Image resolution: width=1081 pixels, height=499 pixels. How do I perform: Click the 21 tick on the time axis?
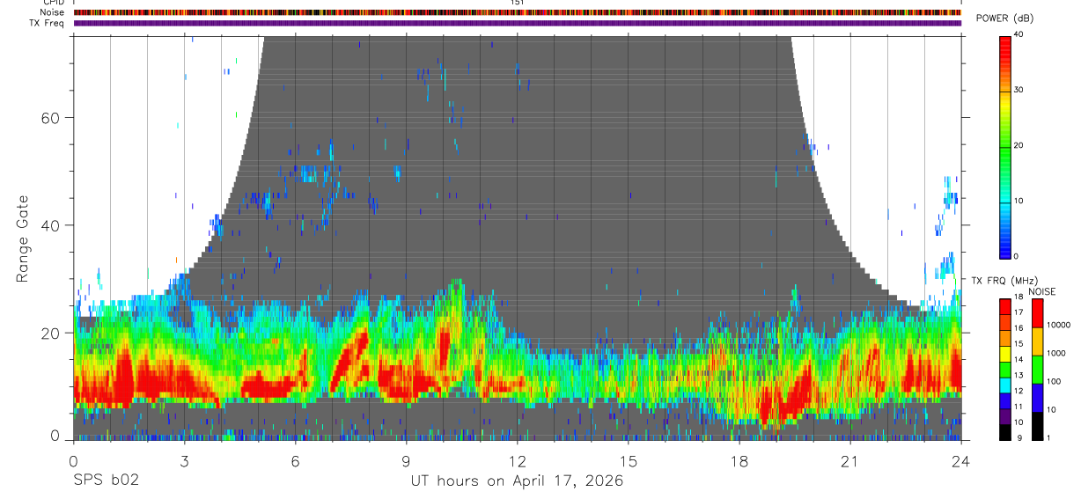point(850,461)
